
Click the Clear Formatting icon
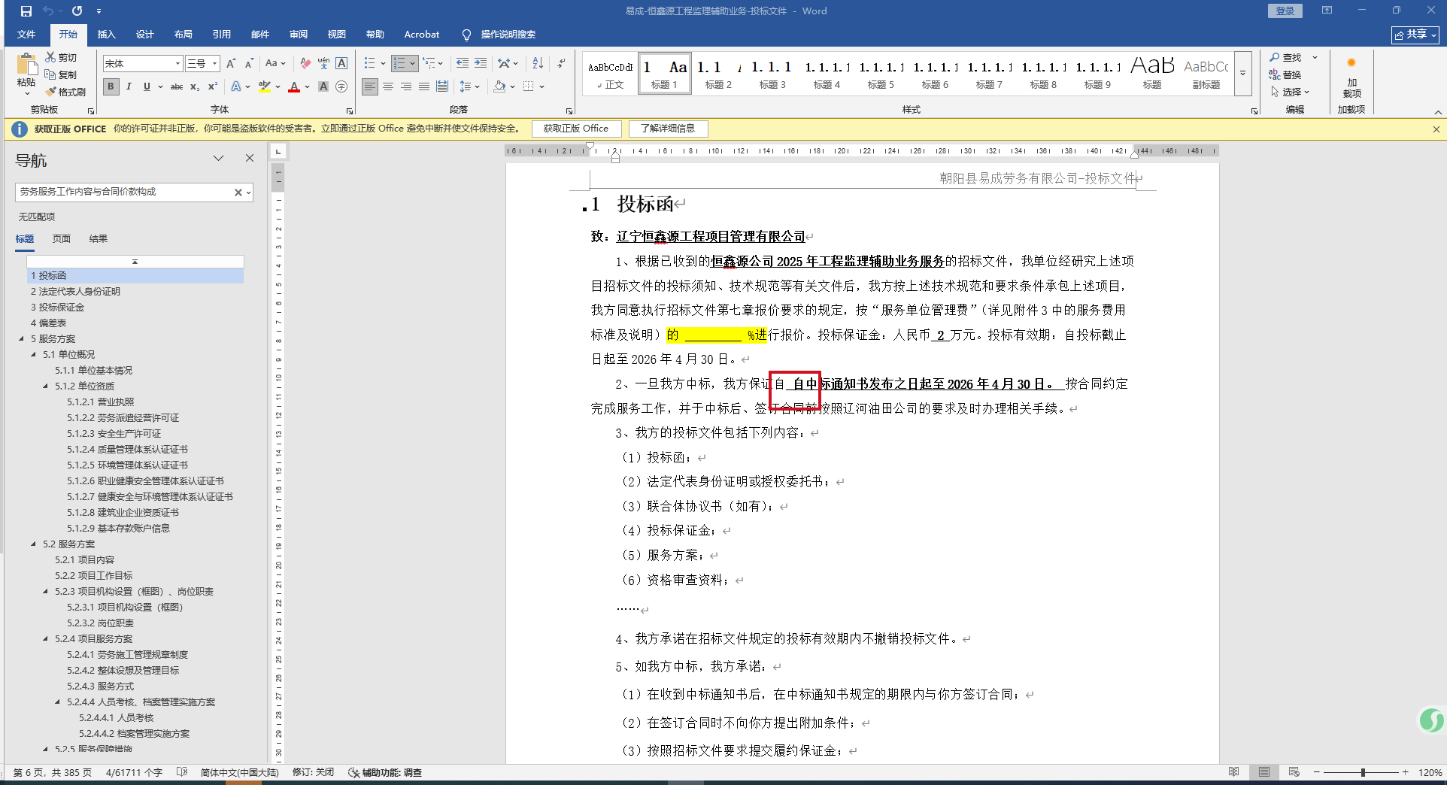coord(305,63)
